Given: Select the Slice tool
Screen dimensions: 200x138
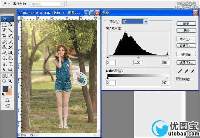Looking at the screenshot, I should (10, 35).
